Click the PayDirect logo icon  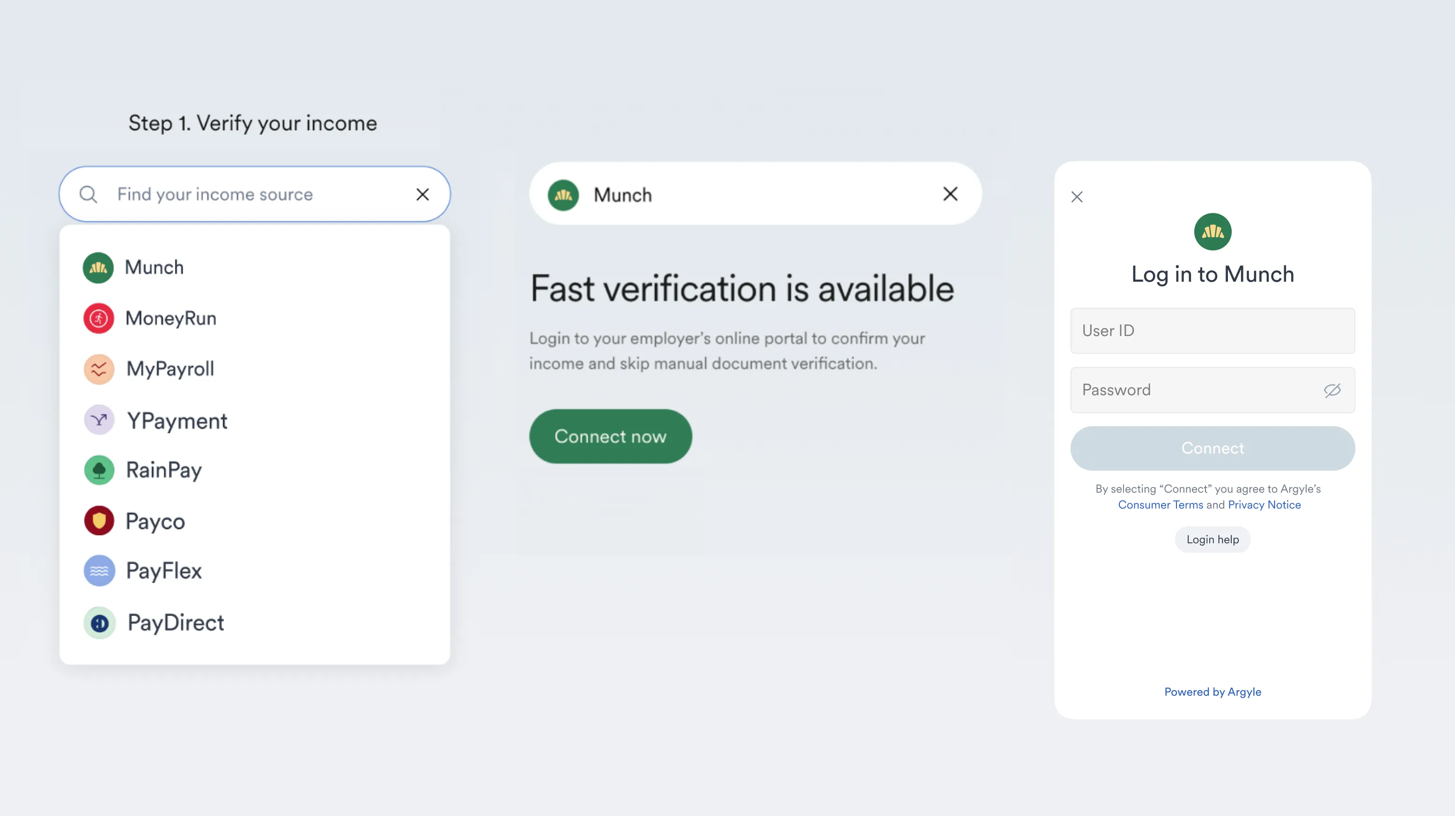(x=99, y=623)
